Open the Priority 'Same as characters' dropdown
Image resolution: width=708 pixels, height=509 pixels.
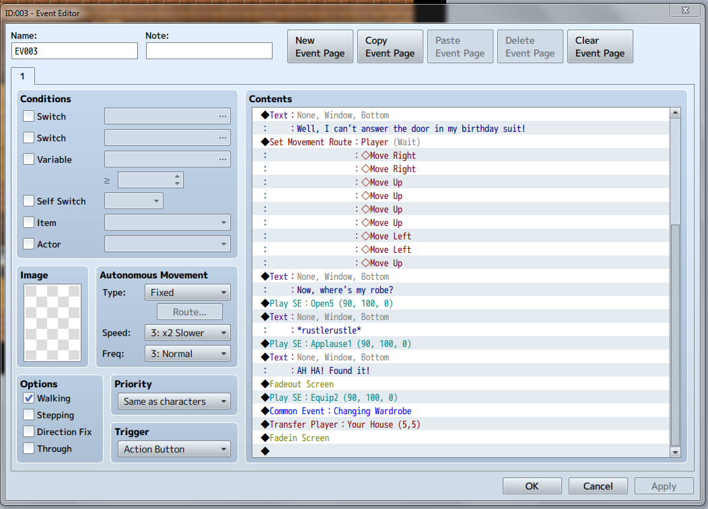pos(174,401)
